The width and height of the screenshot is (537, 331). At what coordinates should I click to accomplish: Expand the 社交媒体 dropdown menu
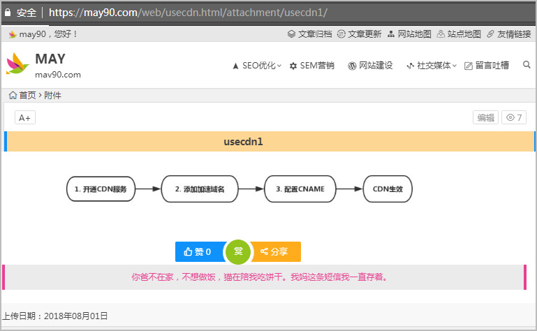coord(431,66)
